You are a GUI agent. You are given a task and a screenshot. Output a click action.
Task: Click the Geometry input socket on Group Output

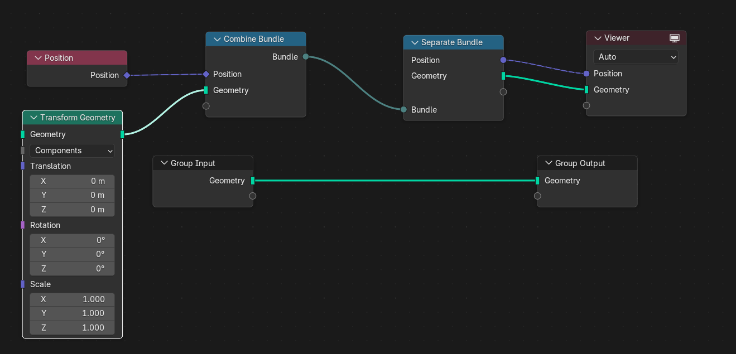tap(537, 181)
